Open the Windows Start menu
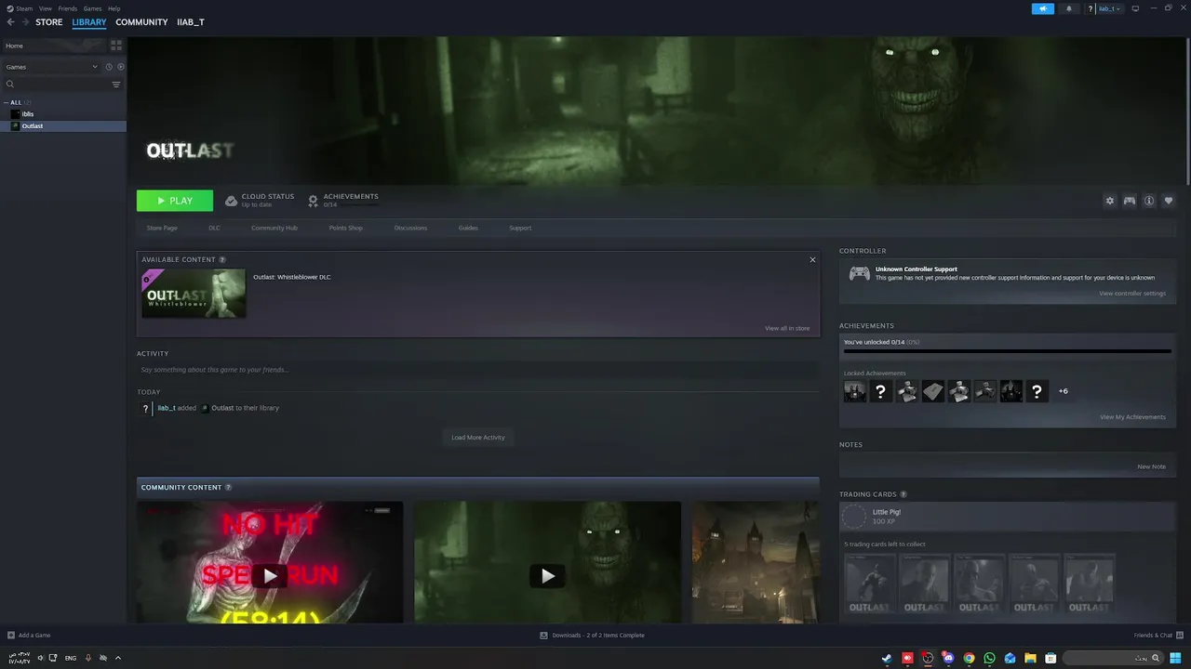1191x669 pixels. click(x=1175, y=658)
